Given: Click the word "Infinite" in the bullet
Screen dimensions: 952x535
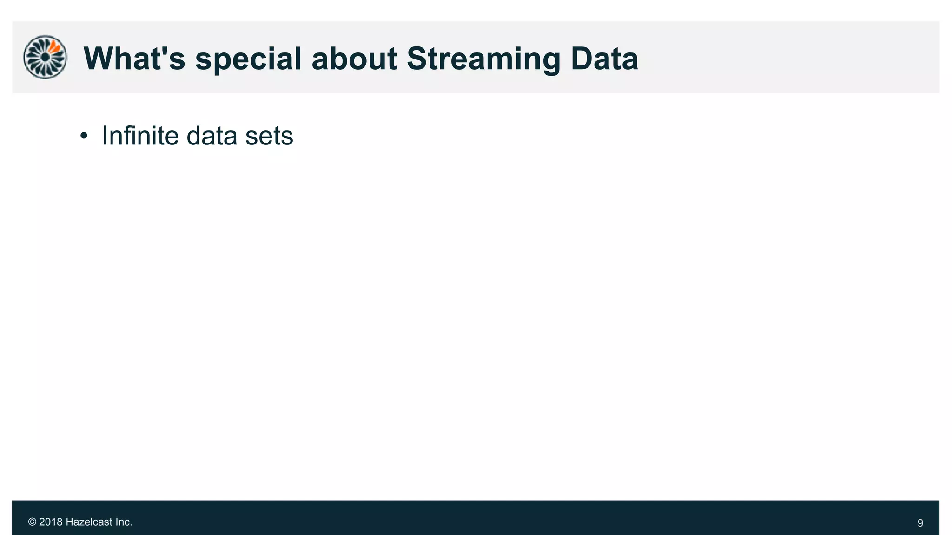Looking at the screenshot, I should point(140,136).
